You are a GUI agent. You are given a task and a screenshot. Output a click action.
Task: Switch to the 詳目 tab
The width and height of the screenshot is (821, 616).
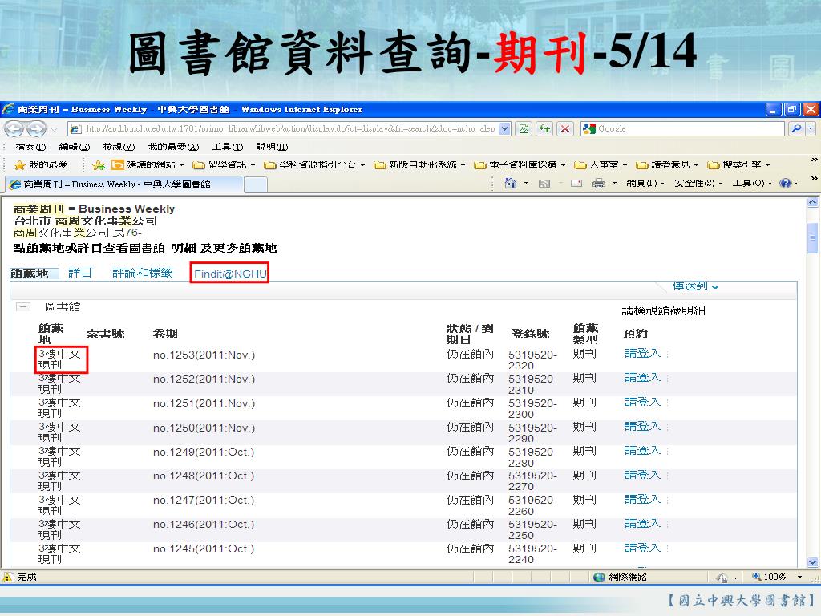coord(80,273)
